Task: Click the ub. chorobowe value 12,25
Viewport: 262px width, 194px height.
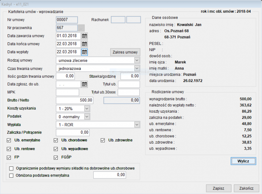Action: pyautogui.click(x=247, y=136)
